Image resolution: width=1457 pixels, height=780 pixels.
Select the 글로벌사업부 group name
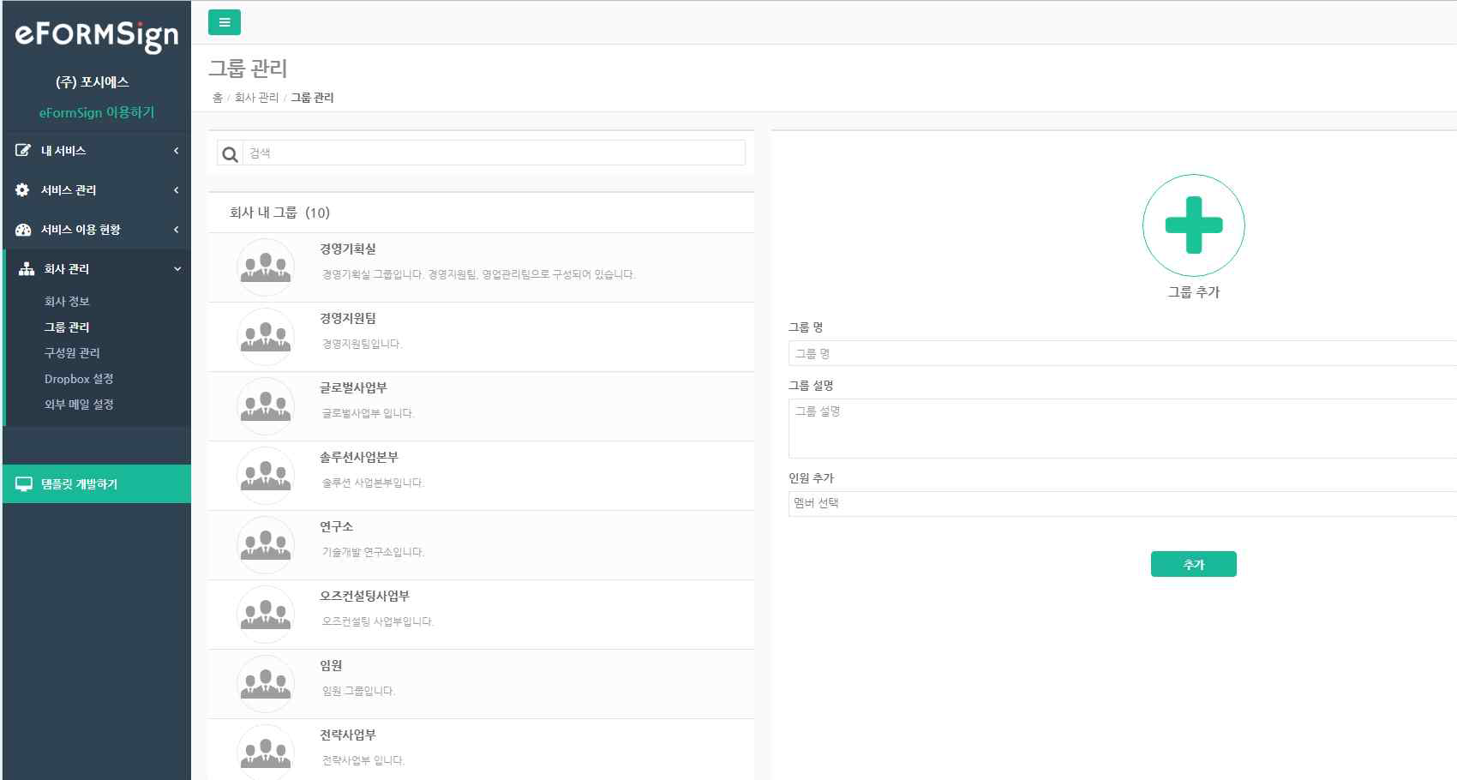click(353, 388)
